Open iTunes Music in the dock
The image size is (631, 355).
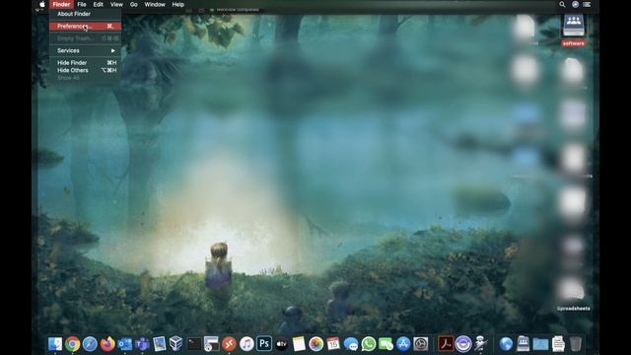point(246,344)
